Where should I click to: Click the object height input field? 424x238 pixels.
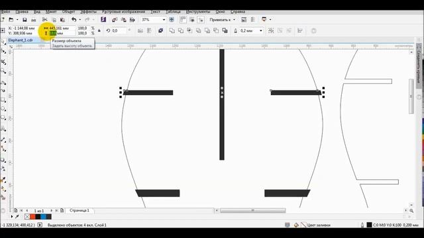[62, 33]
